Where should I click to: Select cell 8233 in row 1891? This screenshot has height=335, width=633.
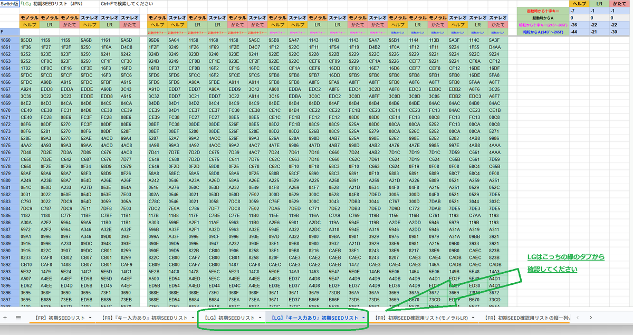tap(30, 257)
